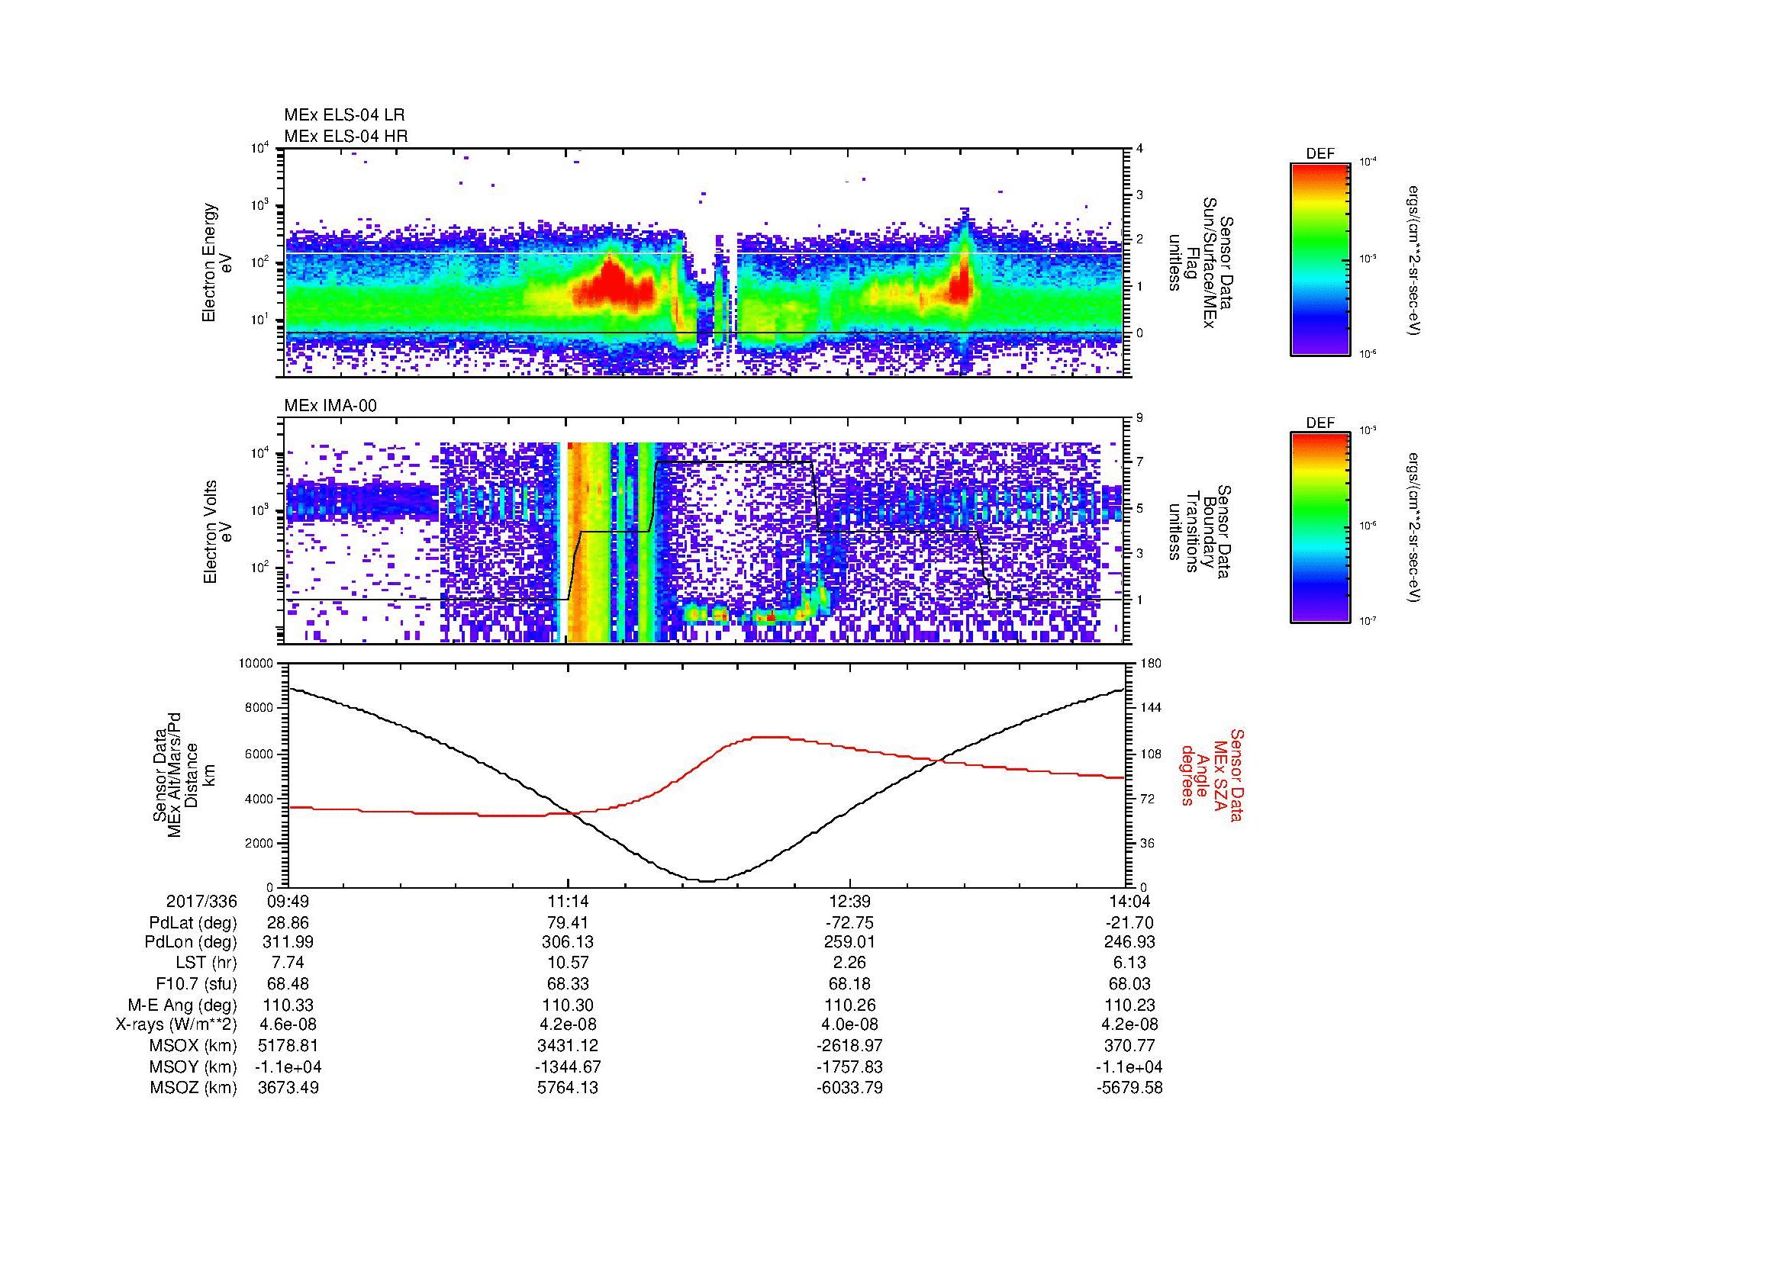Viewport: 1785px width, 1261px height.
Task: Click the MSOX (km) row label
Action: tap(193, 1046)
